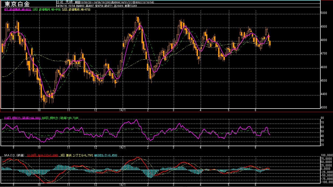Click the 10 month label under price chart
Screen dimensions: 333x187
click(39, 110)
